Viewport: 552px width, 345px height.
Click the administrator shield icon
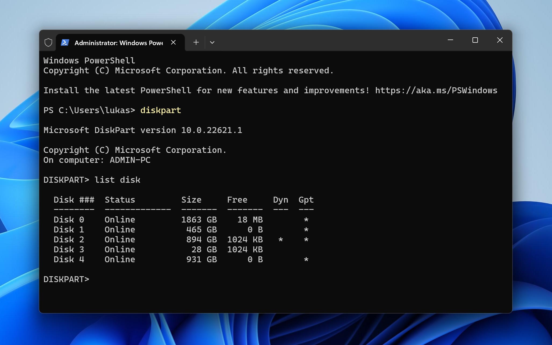coord(48,42)
